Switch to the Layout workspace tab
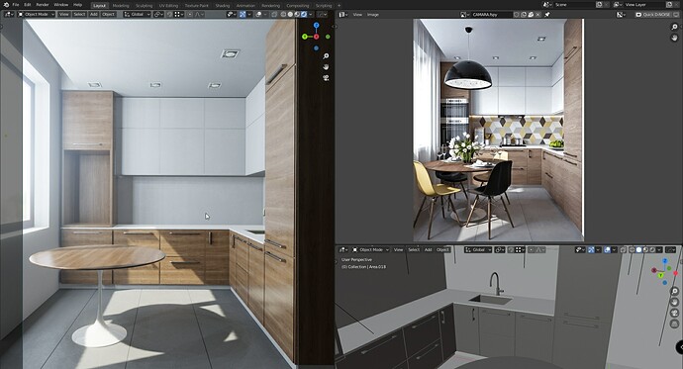This screenshot has width=683, height=369. point(99,6)
